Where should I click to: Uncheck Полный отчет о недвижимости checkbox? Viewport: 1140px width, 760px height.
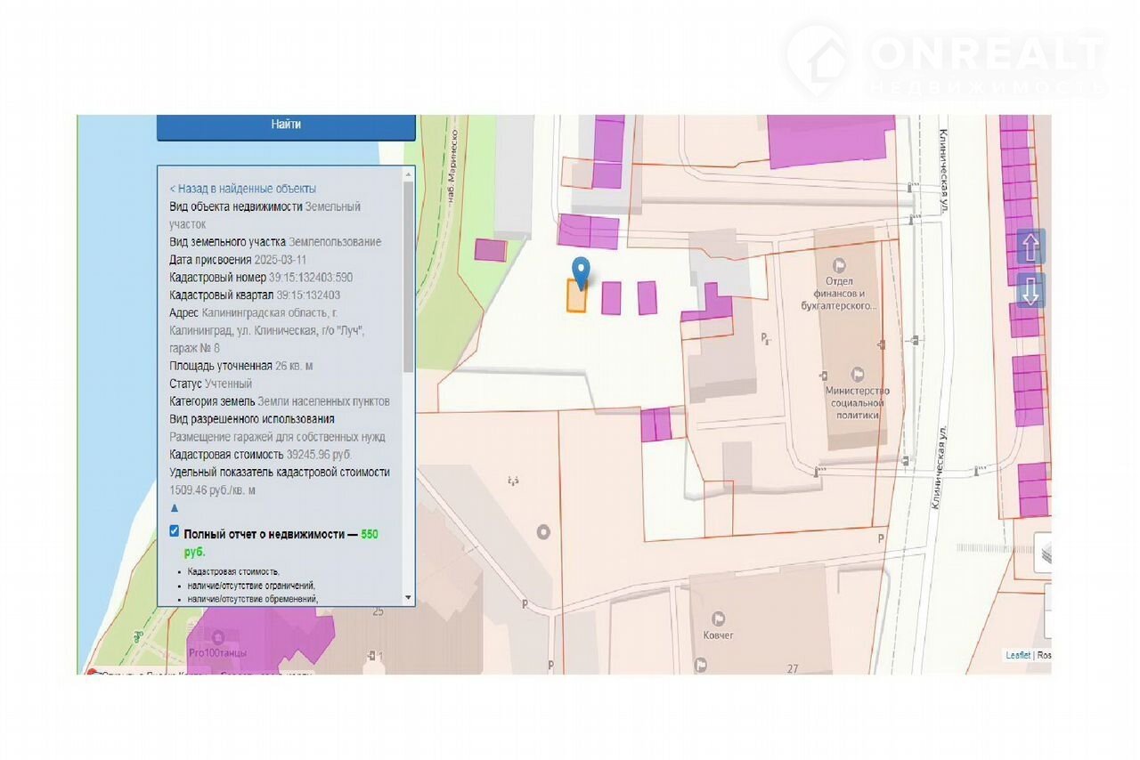(175, 531)
